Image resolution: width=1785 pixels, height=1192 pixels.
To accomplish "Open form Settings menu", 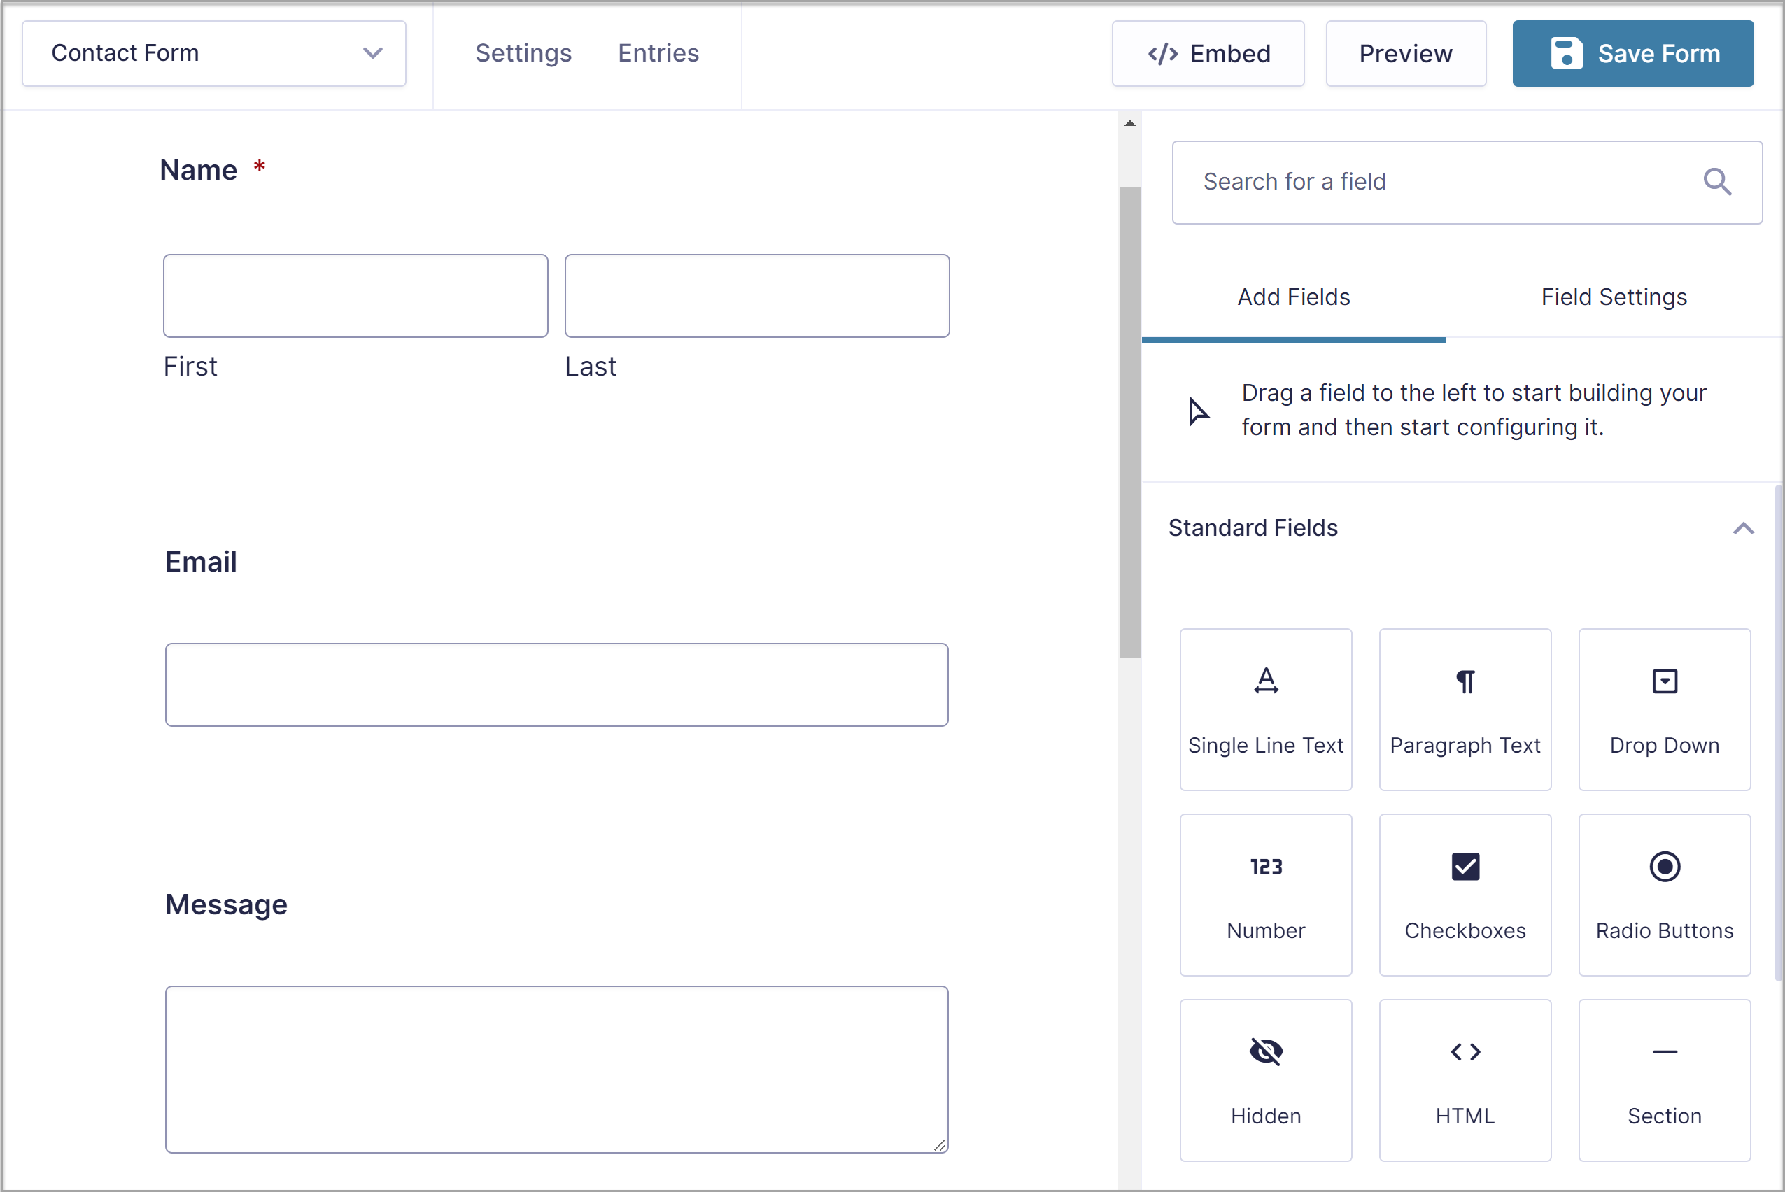I will click(x=523, y=53).
